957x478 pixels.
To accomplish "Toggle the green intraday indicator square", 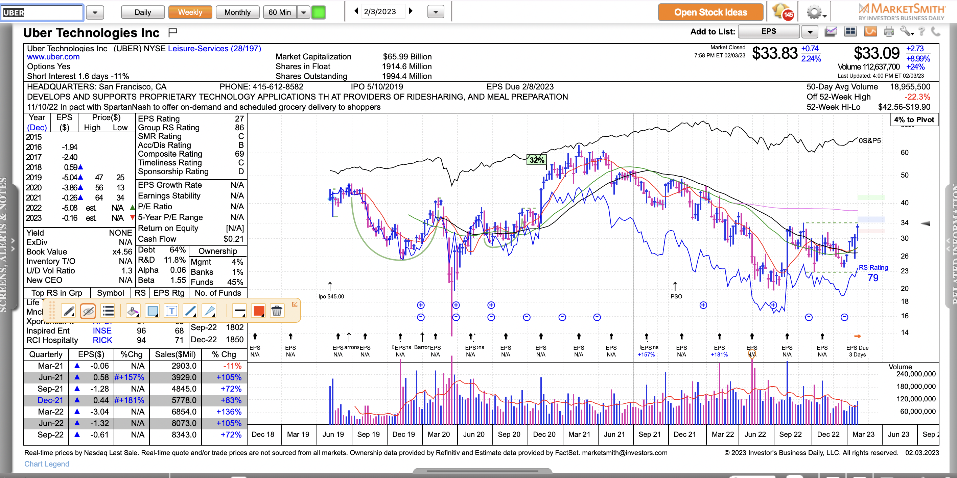I will pyautogui.click(x=319, y=12).
